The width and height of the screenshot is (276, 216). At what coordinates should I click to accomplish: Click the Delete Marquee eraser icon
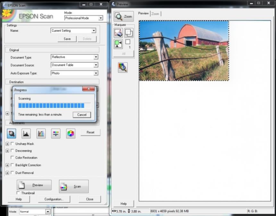pos(118,33)
